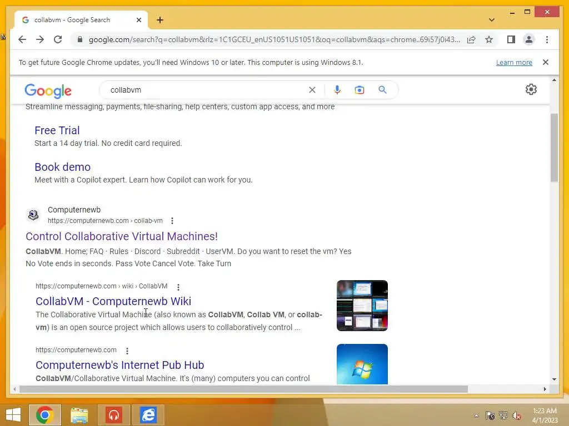Screen dimensions: 569x426
Task: Open the red headphones app on taskbar
Action: 113,415
